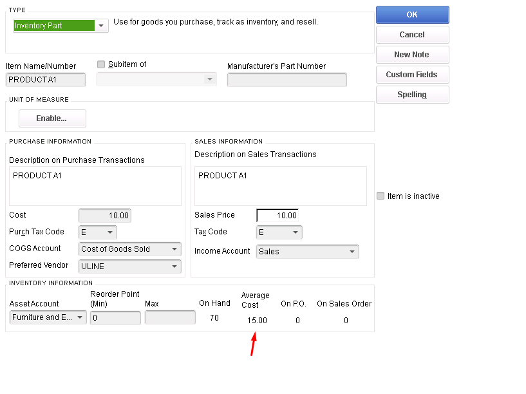Click the Item Name/Number field
Screen dimensions: 526x394
pyautogui.click(x=45, y=80)
